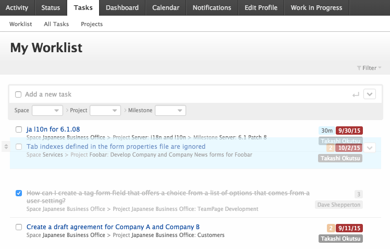Open the Calendar tab
The height and width of the screenshot is (249, 390).
[166, 8]
